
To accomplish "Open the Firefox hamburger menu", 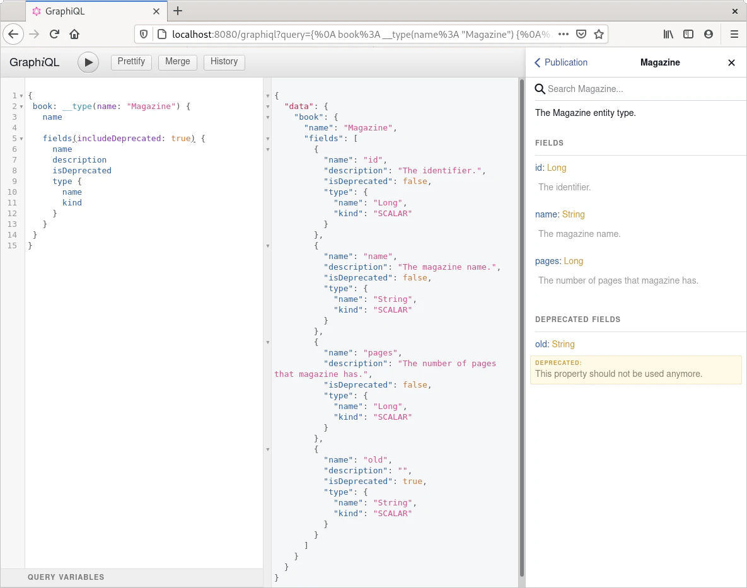I will tap(734, 34).
